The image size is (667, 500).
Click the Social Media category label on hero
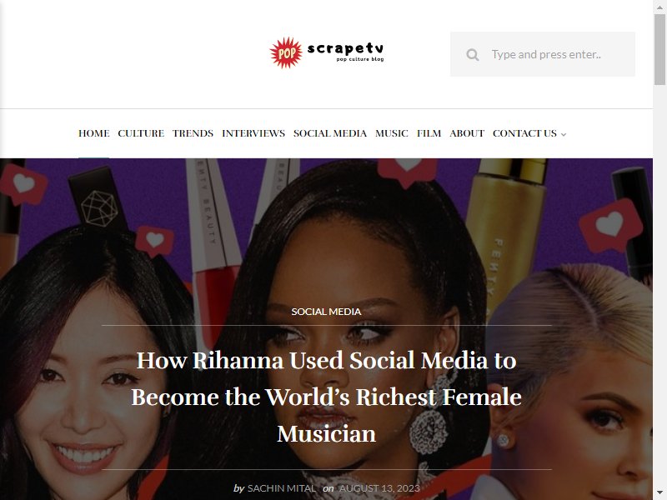click(326, 312)
